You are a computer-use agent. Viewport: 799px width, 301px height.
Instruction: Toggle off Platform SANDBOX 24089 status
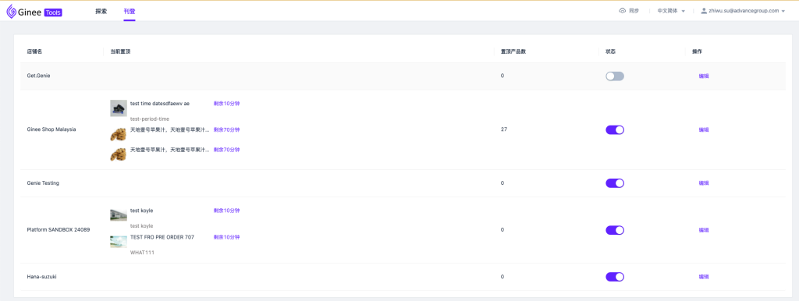pyautogui.click(x=615, y=230)
